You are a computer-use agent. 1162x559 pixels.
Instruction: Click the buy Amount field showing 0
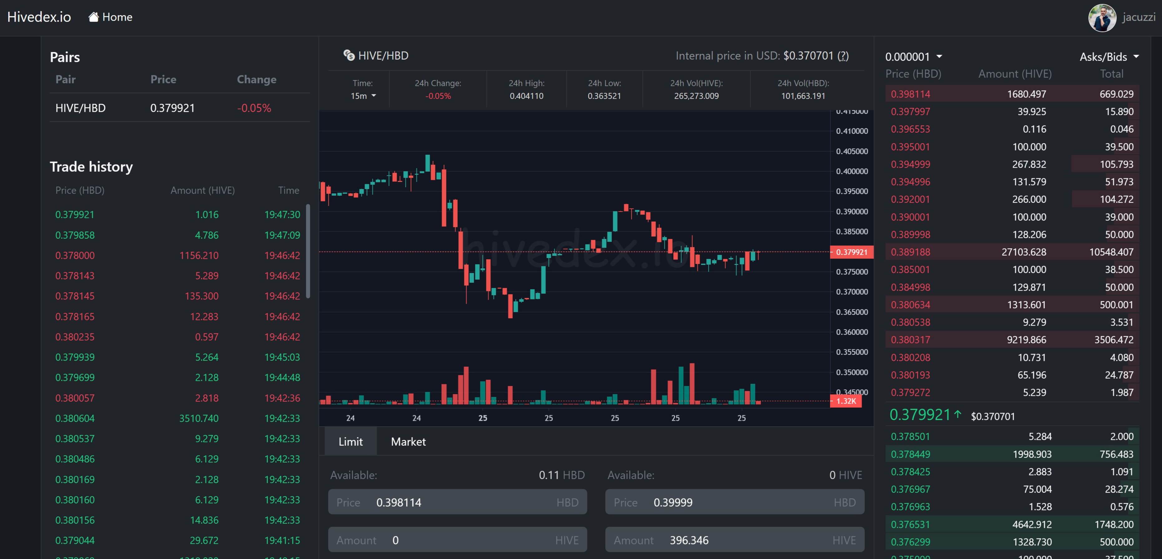pyautogui.click(x=457, y=540)
